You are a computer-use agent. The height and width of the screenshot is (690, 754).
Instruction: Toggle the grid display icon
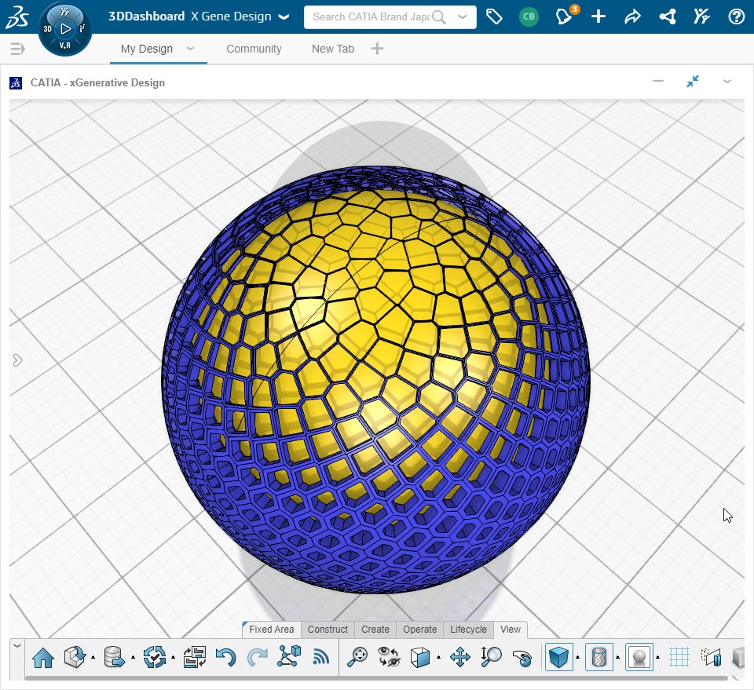(x=679, y=657)
